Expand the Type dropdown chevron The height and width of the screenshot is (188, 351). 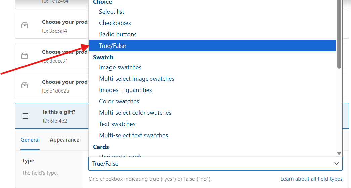tap(336, 164)
